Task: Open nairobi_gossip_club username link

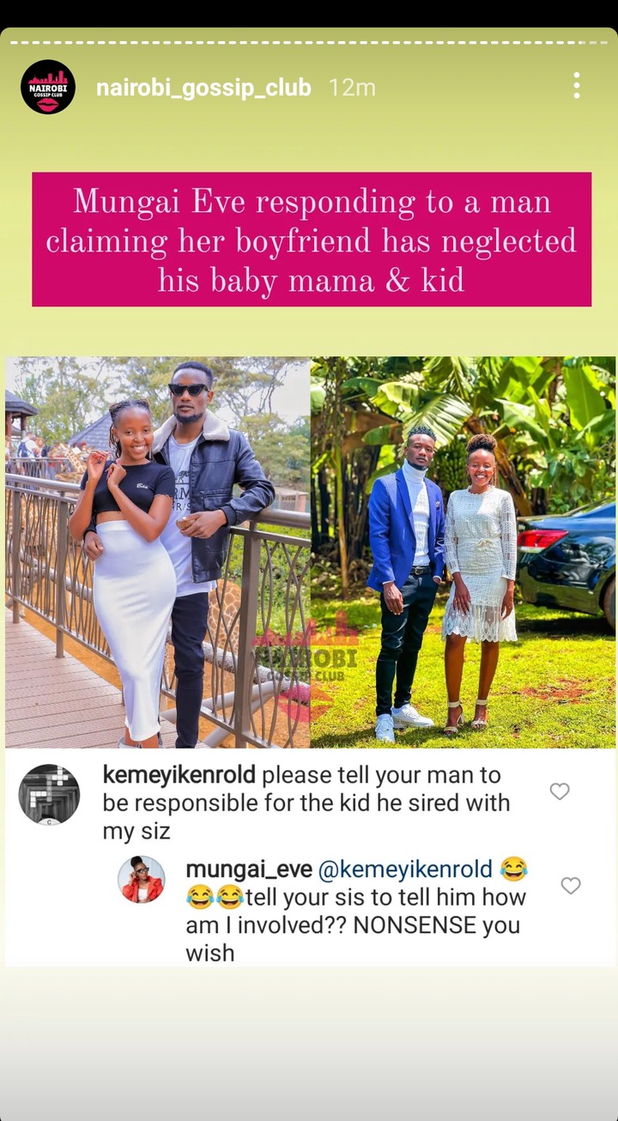Action: pyautogui.click(x=203, y=88)
